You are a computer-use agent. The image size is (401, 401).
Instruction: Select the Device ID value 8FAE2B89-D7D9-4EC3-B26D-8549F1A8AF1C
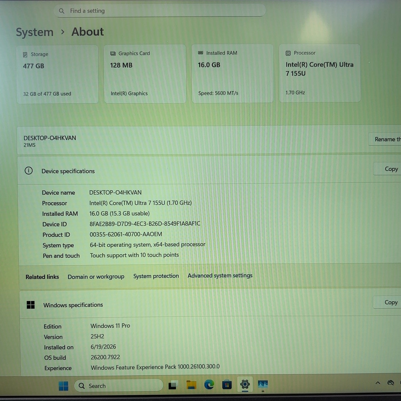pyautogui.click(x=145, y=224)
